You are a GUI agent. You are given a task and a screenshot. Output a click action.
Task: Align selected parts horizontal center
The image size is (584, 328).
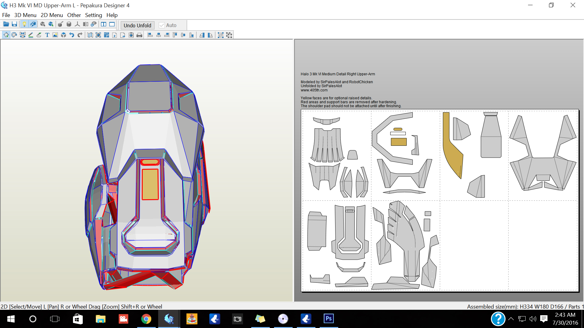click(x=158, y=35)
